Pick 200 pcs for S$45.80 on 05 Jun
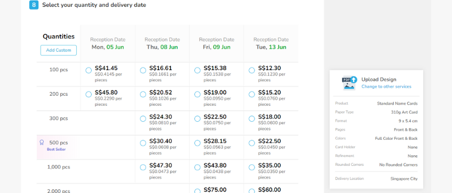 point(89,95)
